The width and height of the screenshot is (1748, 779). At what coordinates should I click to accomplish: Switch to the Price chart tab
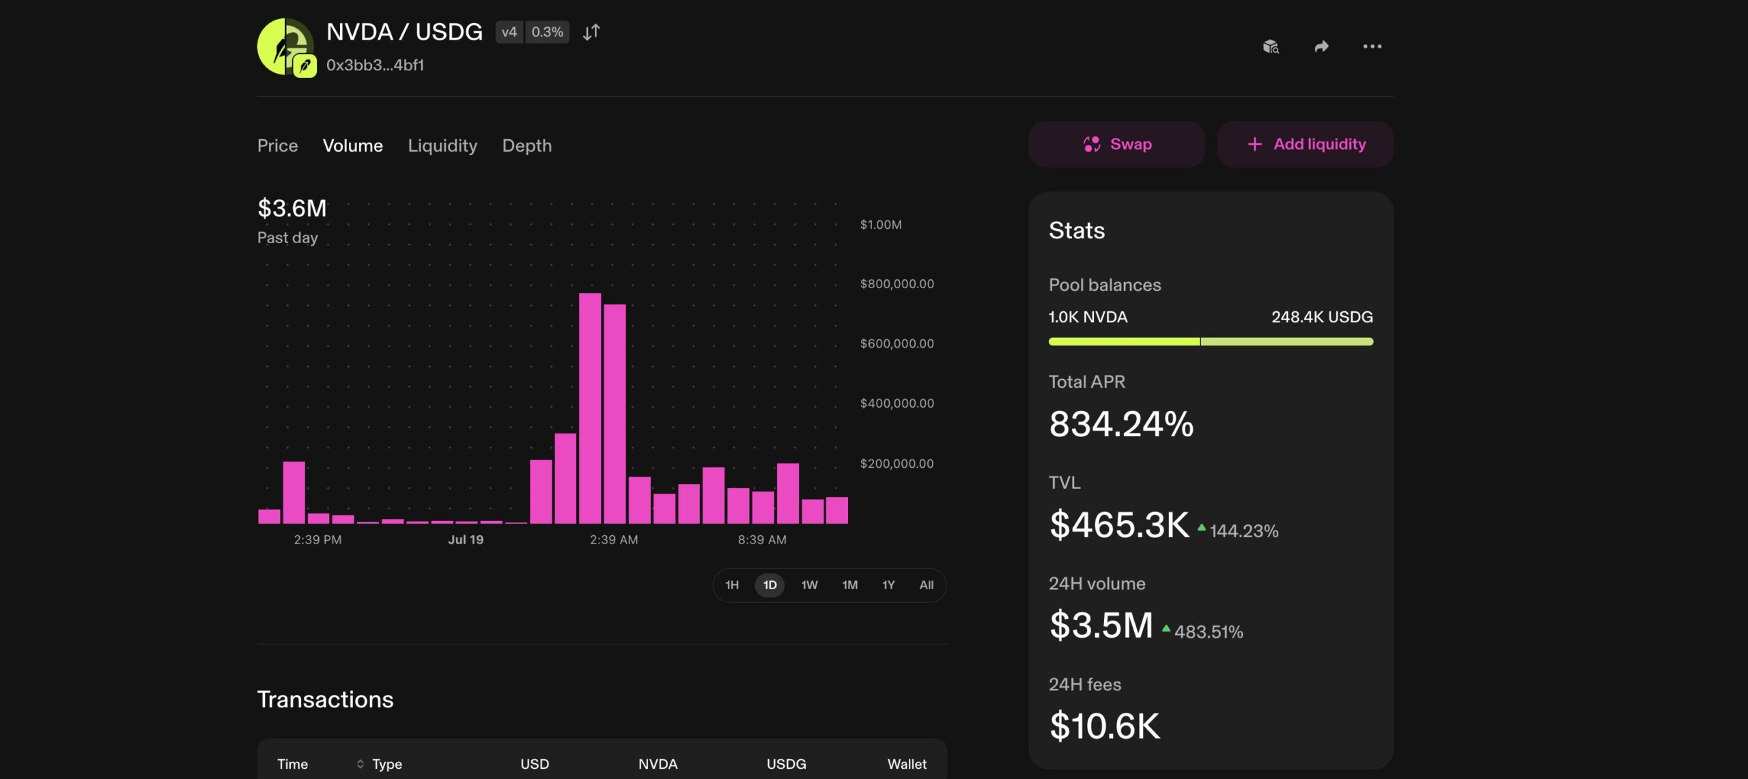pos(277,145)
